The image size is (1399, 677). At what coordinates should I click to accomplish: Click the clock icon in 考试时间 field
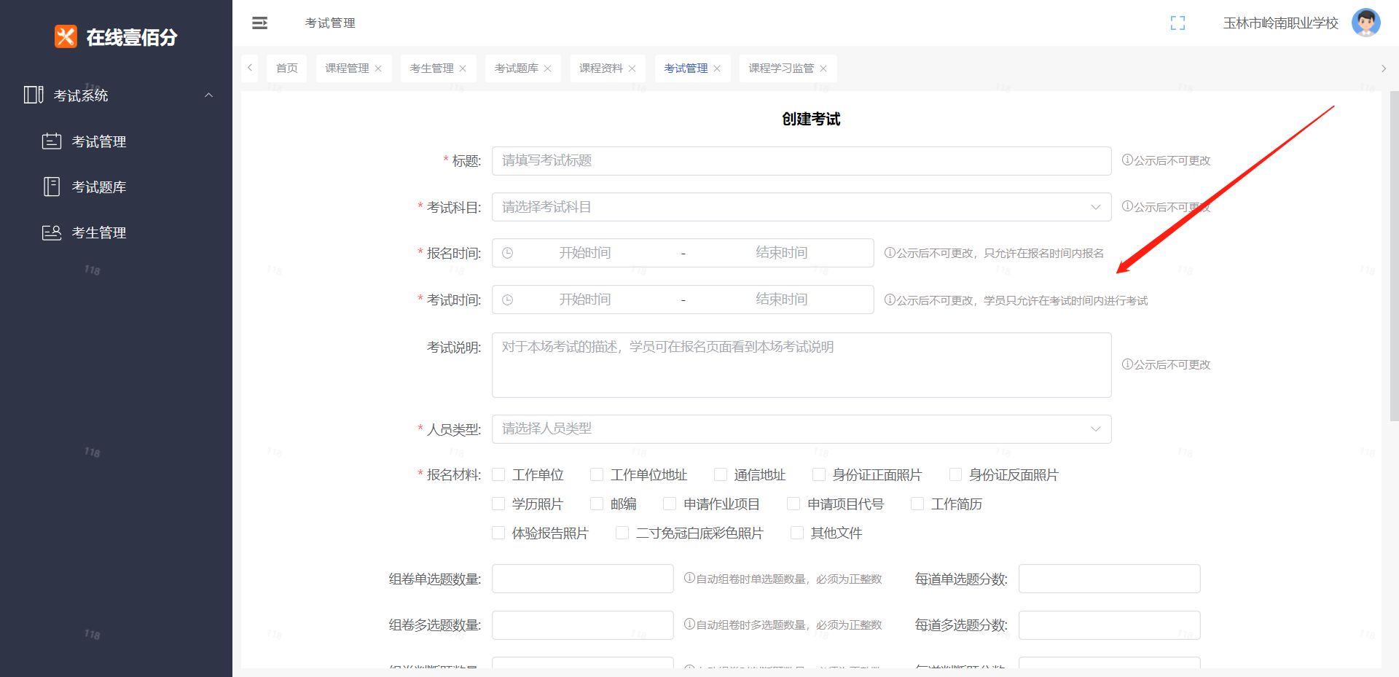click(508, 300)
